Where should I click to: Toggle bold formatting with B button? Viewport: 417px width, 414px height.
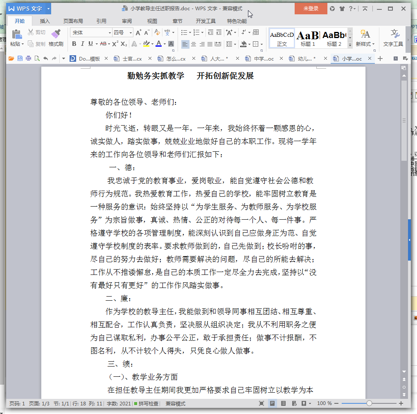74,44
